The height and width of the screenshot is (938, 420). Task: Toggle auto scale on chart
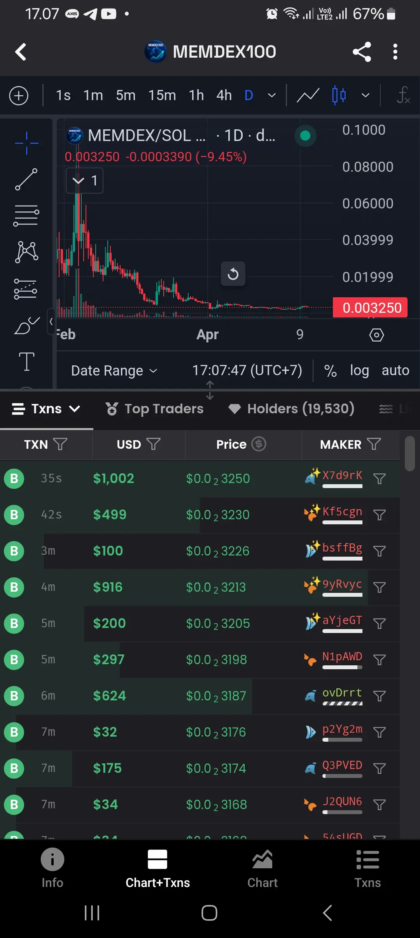[x=395, y=370]
